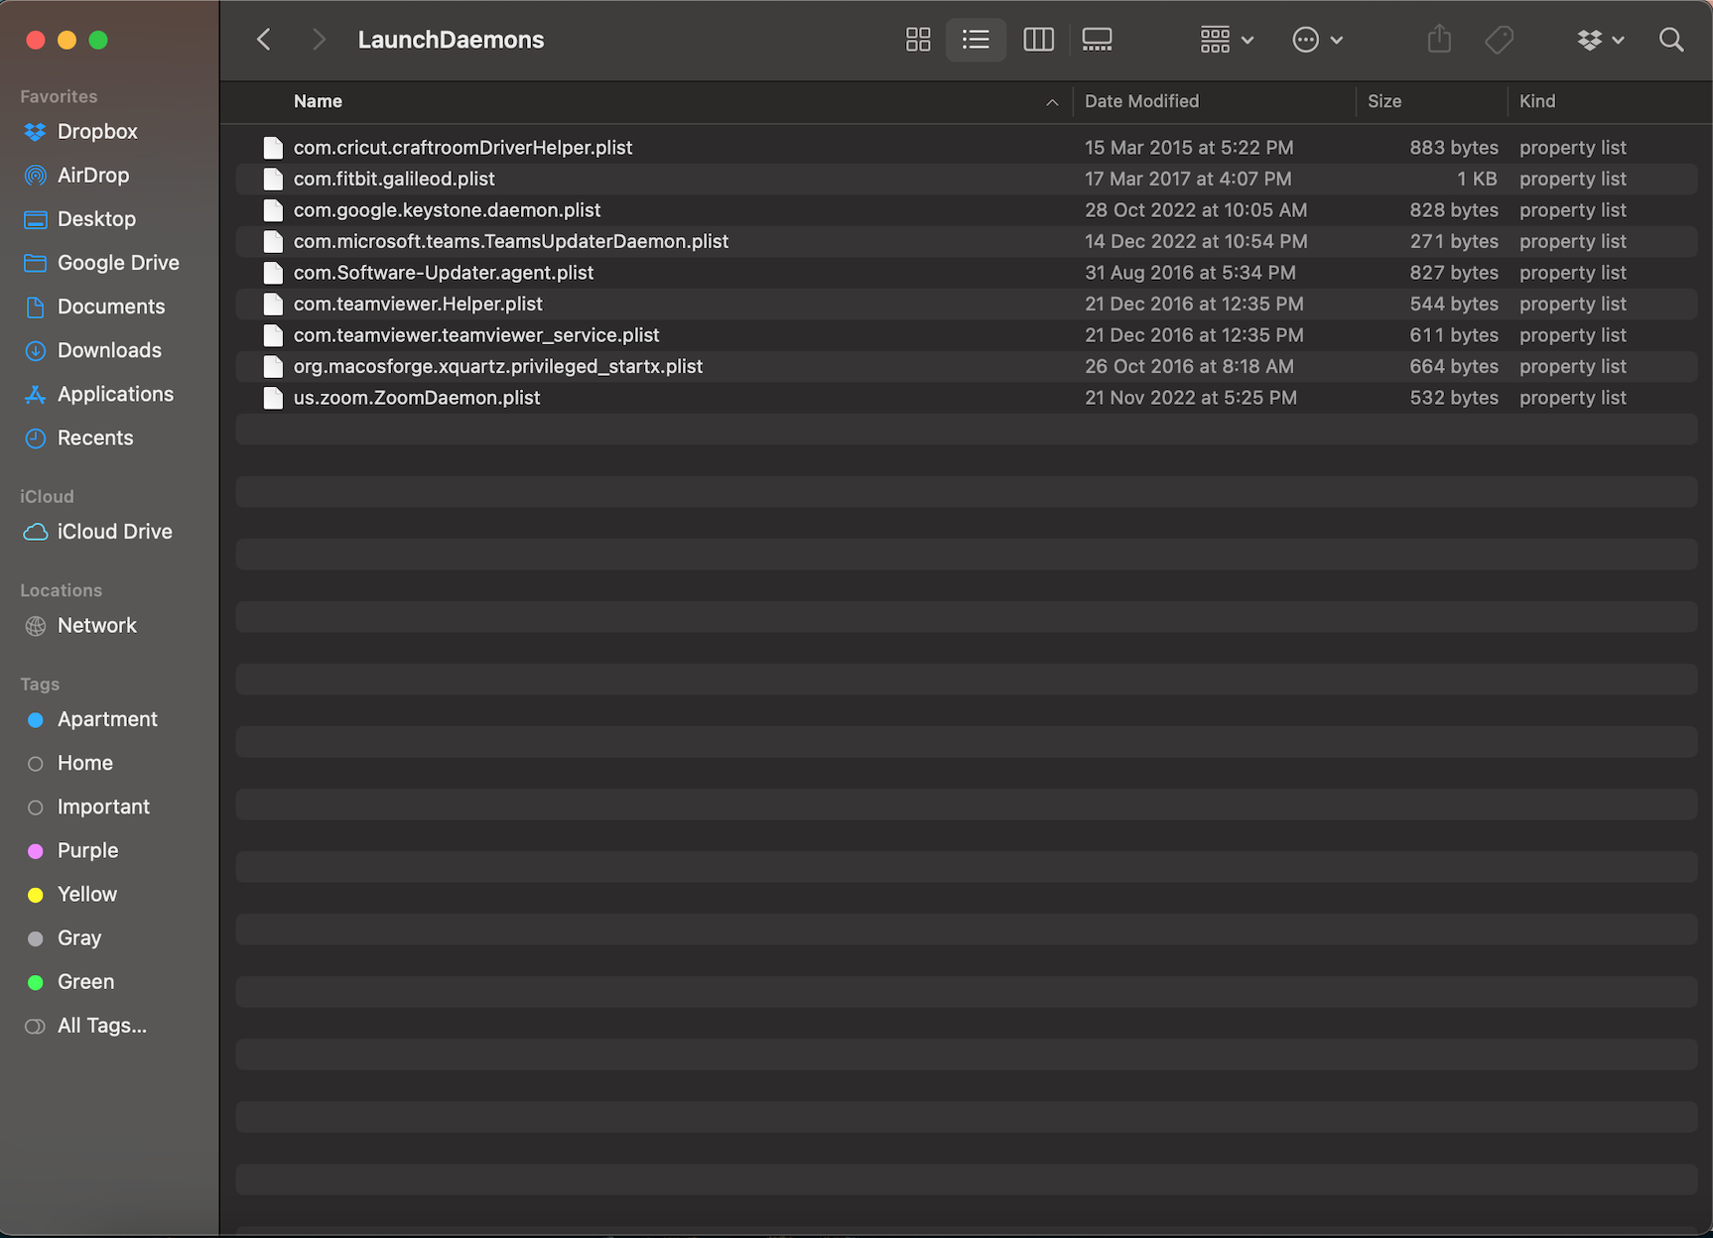Open Finder search

(x=1671, y=40)
